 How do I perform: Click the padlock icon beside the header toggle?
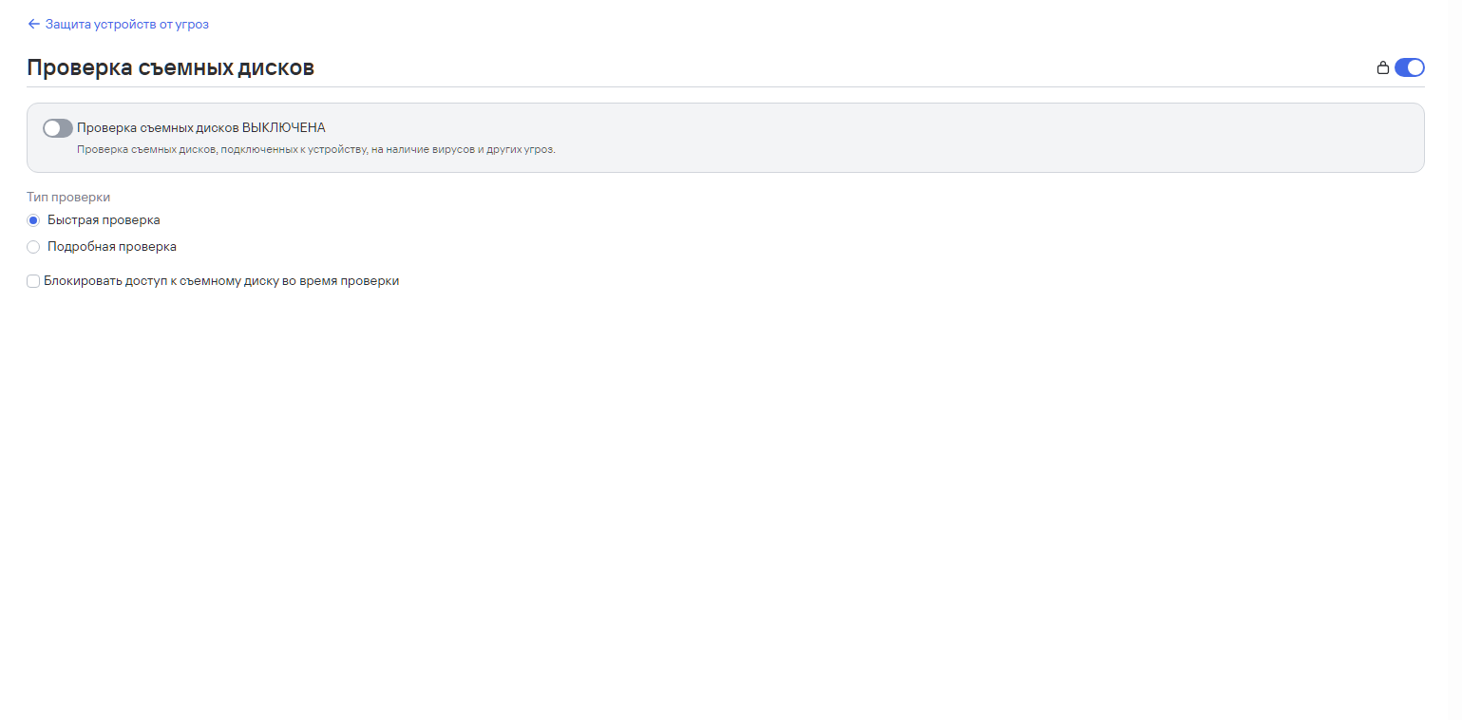[x=1383, y=67]
